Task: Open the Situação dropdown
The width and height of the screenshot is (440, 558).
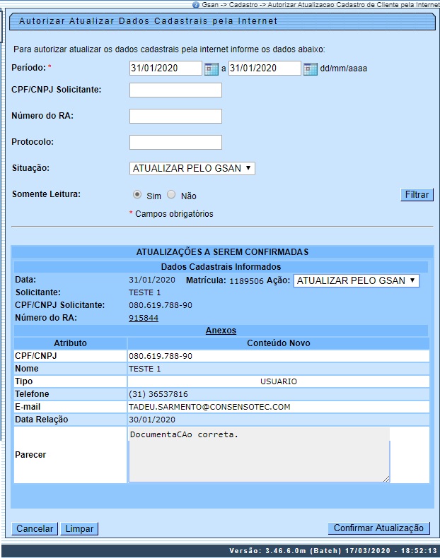Action: (x=192, y=168)
